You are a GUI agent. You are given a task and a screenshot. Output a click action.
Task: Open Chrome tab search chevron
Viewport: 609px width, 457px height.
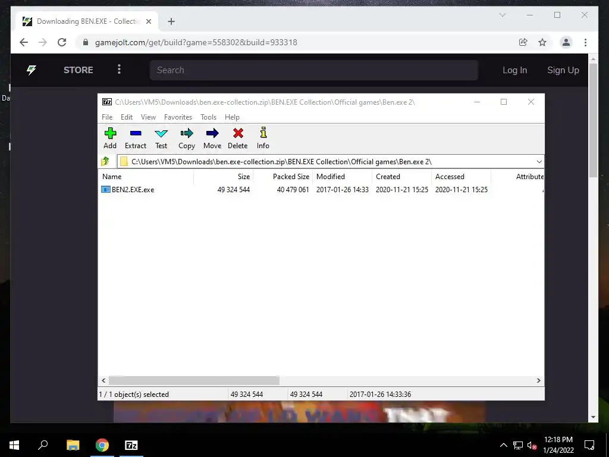pyautogui.click(x=503, y=15)
